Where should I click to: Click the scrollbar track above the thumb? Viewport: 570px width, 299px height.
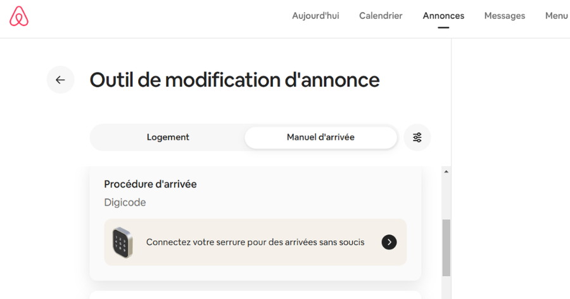tap(446, 197)
